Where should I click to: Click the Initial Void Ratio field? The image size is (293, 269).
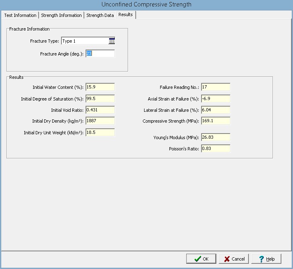100,110
